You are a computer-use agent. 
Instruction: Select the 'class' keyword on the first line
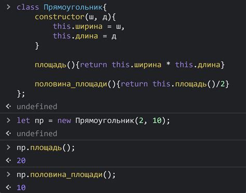tap(28, 7)
